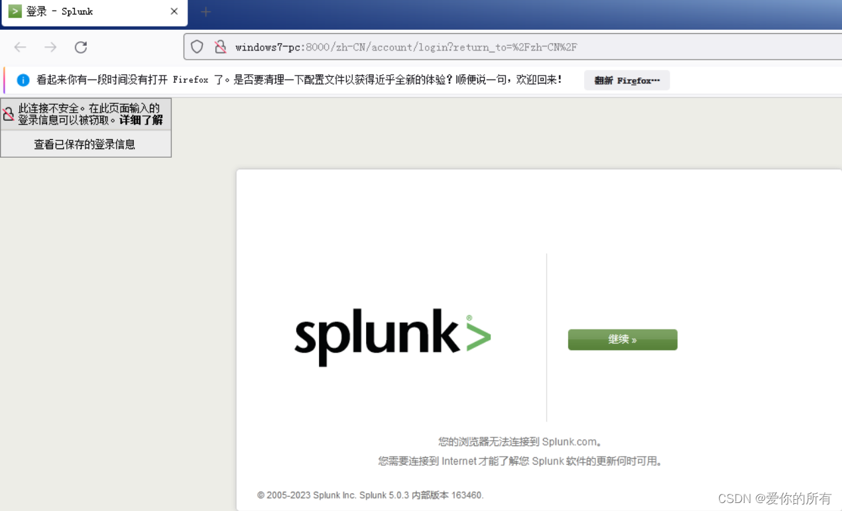Screen dimensions: 842x511
Task: Reload the Splunk login page
Action: [80, 47]
